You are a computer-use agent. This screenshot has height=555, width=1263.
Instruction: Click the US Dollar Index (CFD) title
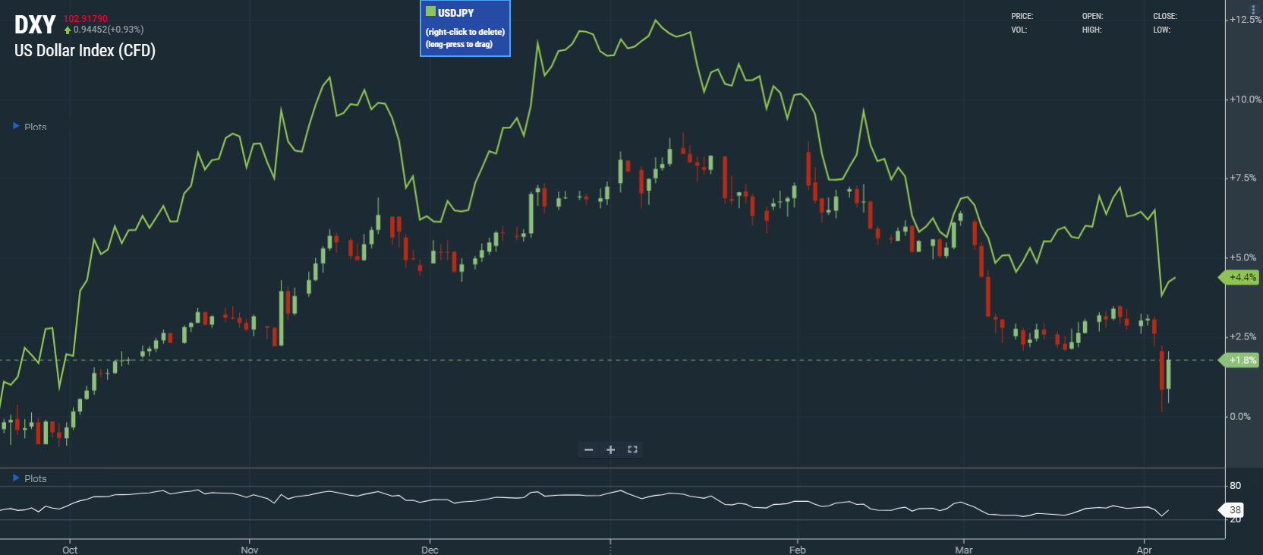(85, 51)
